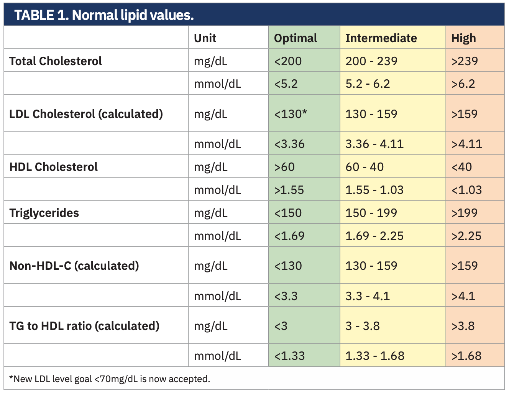Click the orange "High" column header
The width and height of the screenshot is (509, 394).
click(x=463, y=38)
